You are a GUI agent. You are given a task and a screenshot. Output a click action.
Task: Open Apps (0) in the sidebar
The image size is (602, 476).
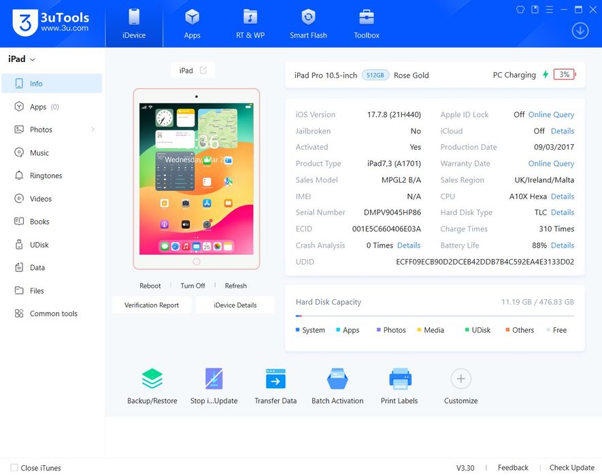(x=52, y=107)
